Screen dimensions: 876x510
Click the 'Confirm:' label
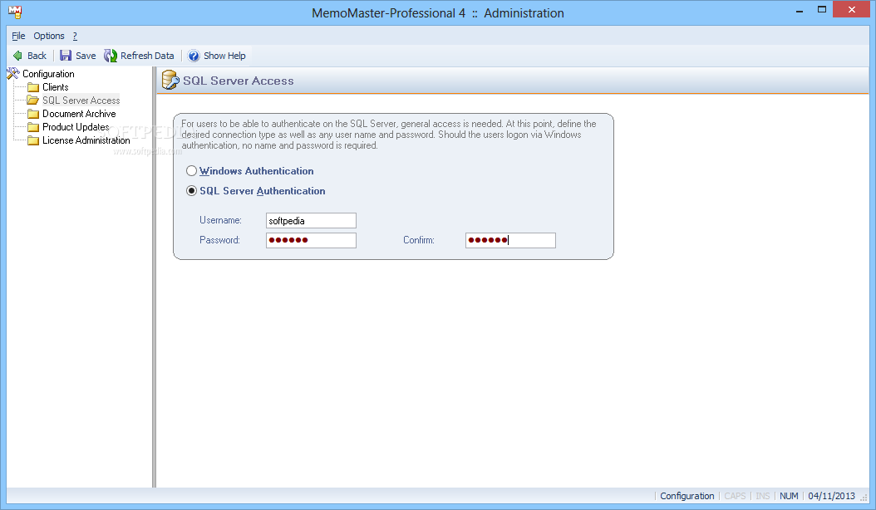(419, 240)
